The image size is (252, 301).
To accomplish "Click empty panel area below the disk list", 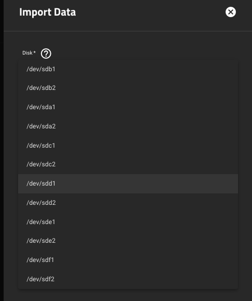I will pyautogui.click(x=128, y=295).
